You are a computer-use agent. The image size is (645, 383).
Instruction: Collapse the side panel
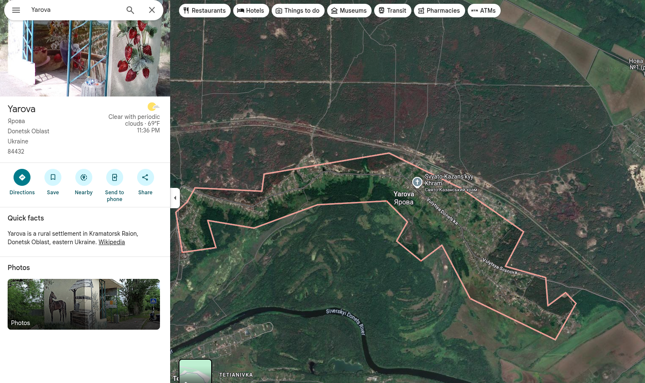pyautogui.click(x=175, y=198)
